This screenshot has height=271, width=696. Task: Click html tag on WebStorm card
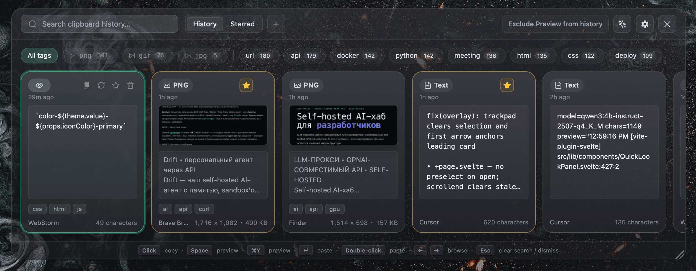point(60,209)
